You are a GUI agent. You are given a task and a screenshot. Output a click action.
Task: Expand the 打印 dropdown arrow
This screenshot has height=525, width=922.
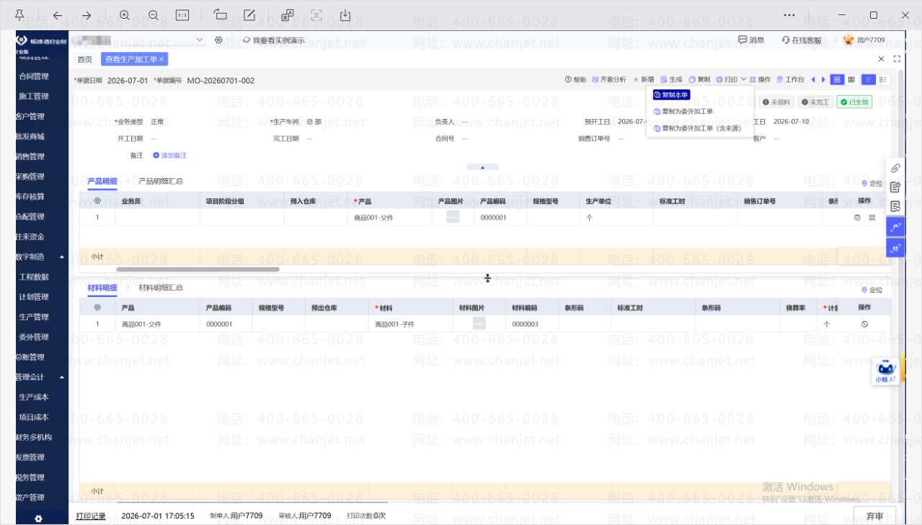[743, 79]
